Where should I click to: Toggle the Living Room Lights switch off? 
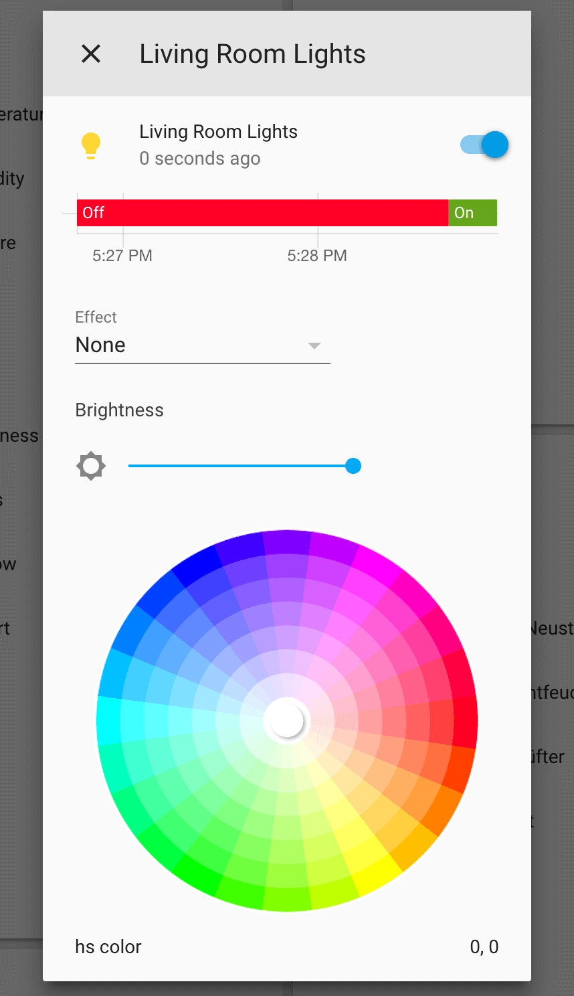tap(484, 145)
